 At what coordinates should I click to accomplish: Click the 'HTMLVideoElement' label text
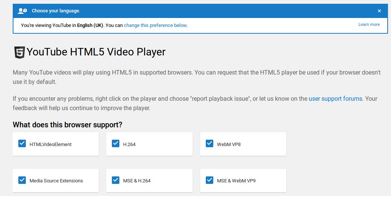coord(51,144)
